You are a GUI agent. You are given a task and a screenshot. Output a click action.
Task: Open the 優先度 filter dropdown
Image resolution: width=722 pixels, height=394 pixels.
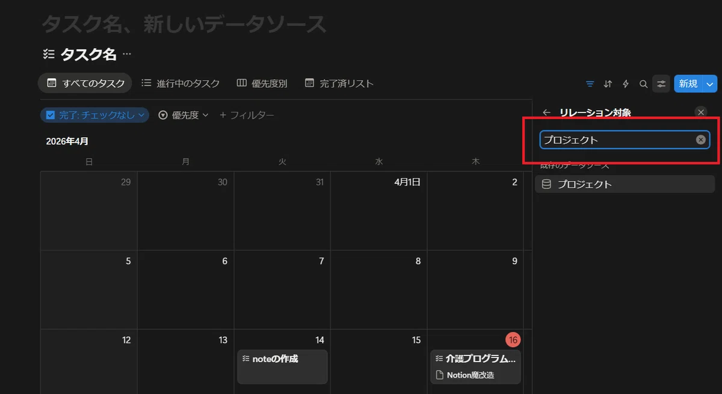coord(184,115)
